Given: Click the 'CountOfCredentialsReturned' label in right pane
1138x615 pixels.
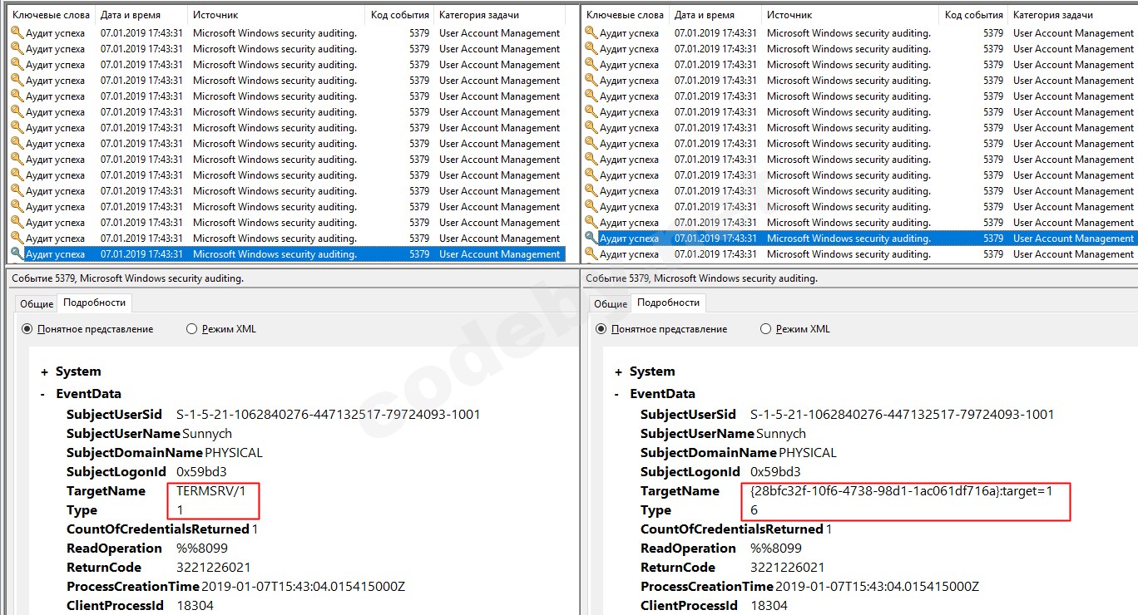Looking at the screenshot, I should point(732,529).
